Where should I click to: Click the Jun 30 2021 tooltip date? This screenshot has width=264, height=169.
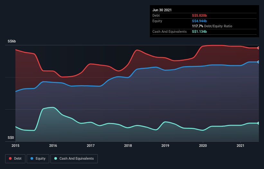[162, 10]
